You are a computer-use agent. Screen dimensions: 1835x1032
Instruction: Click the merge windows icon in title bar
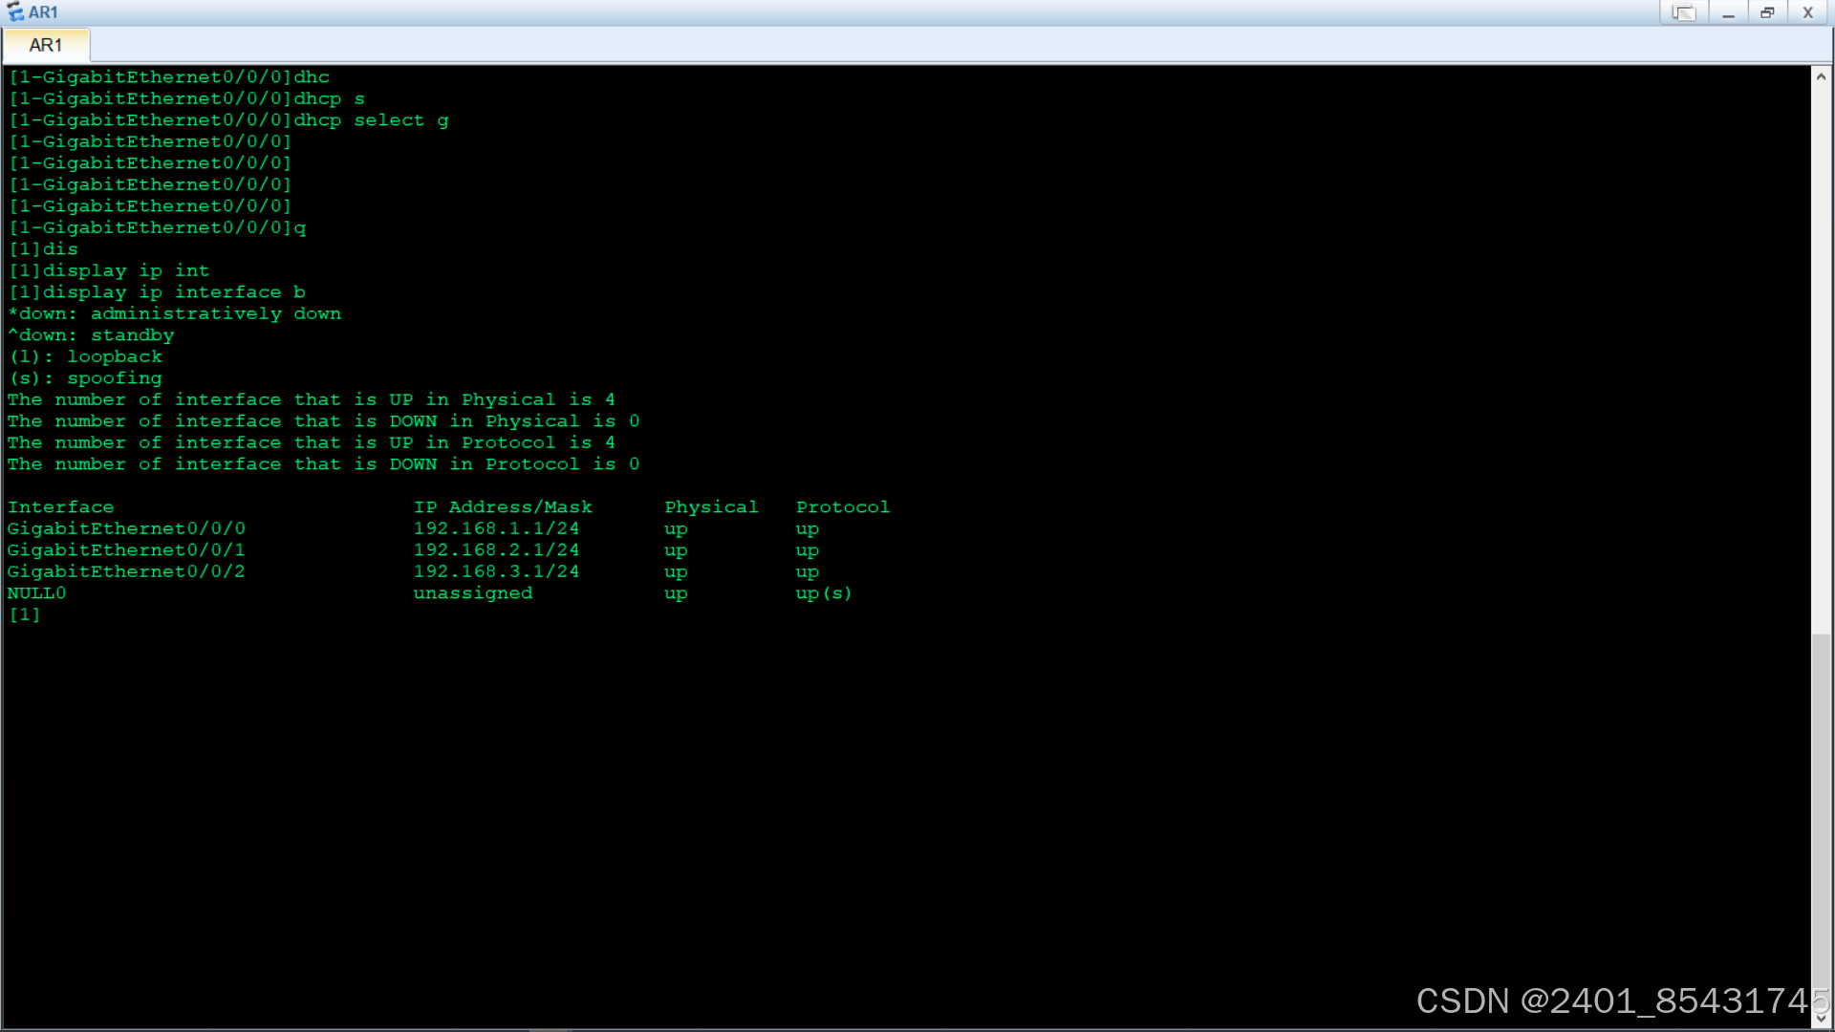1683,12
